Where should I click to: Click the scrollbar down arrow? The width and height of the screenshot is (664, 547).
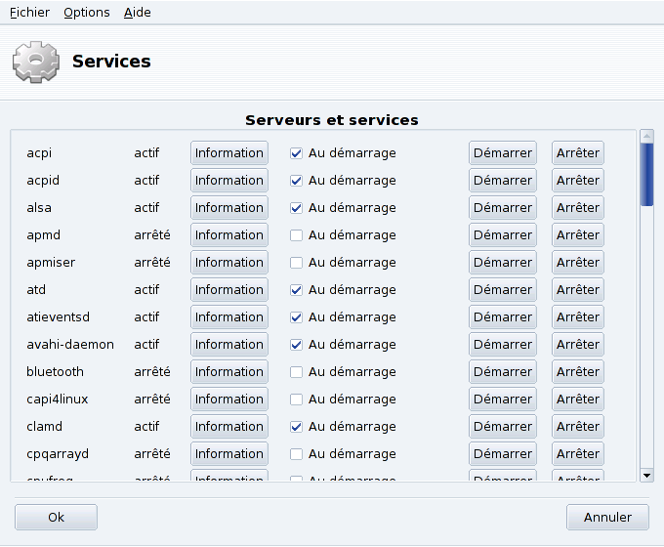point(646,476)
